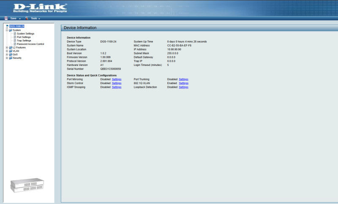Image resolution: width=338 pixels, height=204 pixels.
Task: Open the Save menu label
Action: [x=14, y=18]
